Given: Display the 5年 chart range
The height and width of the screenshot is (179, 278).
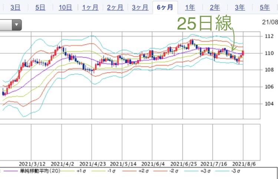Looking at the screenshot, I should pyautogui.click(x=265, y=7).
